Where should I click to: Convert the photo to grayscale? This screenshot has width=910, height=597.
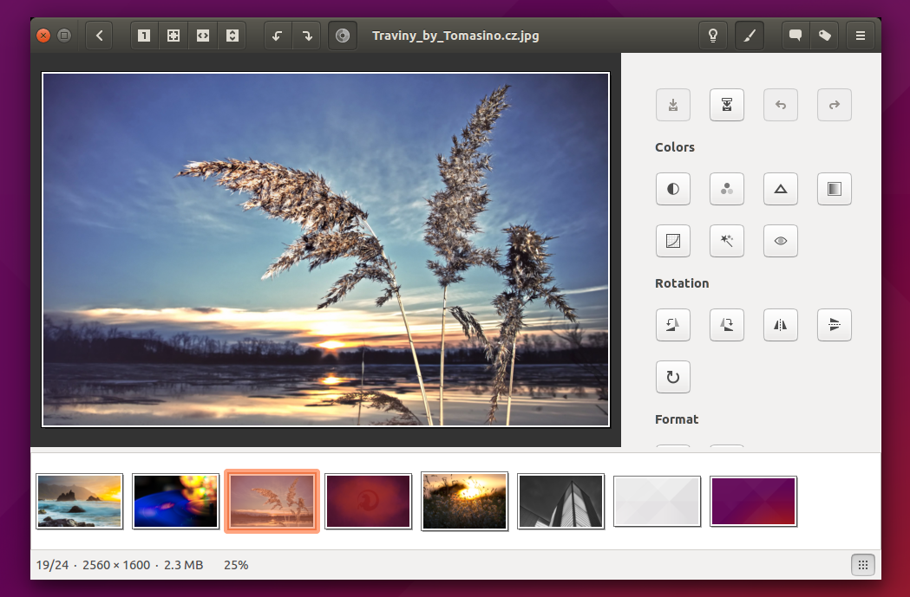[x=834, y=189]
